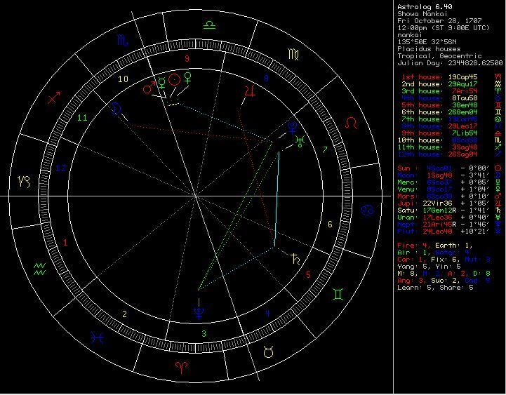506x395 pixels.
Task: Click house number 10 in the wheel
Action: pyautogui.click(x=123, y=79)
